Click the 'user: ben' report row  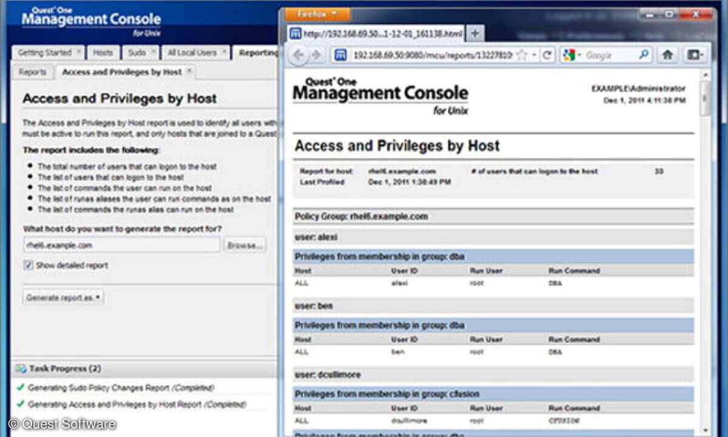[493, 305]
